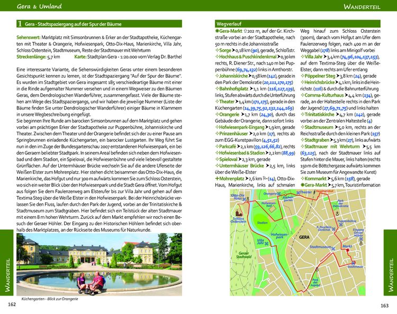
Task: Open the Küchengarten Orangerie photo
Action: (99, 264)
